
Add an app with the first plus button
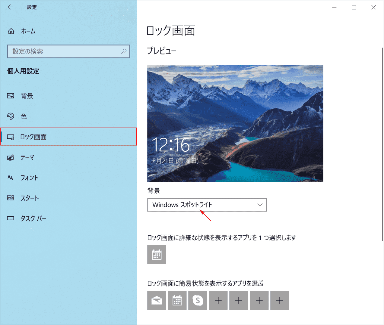click(x=218, y=300)
